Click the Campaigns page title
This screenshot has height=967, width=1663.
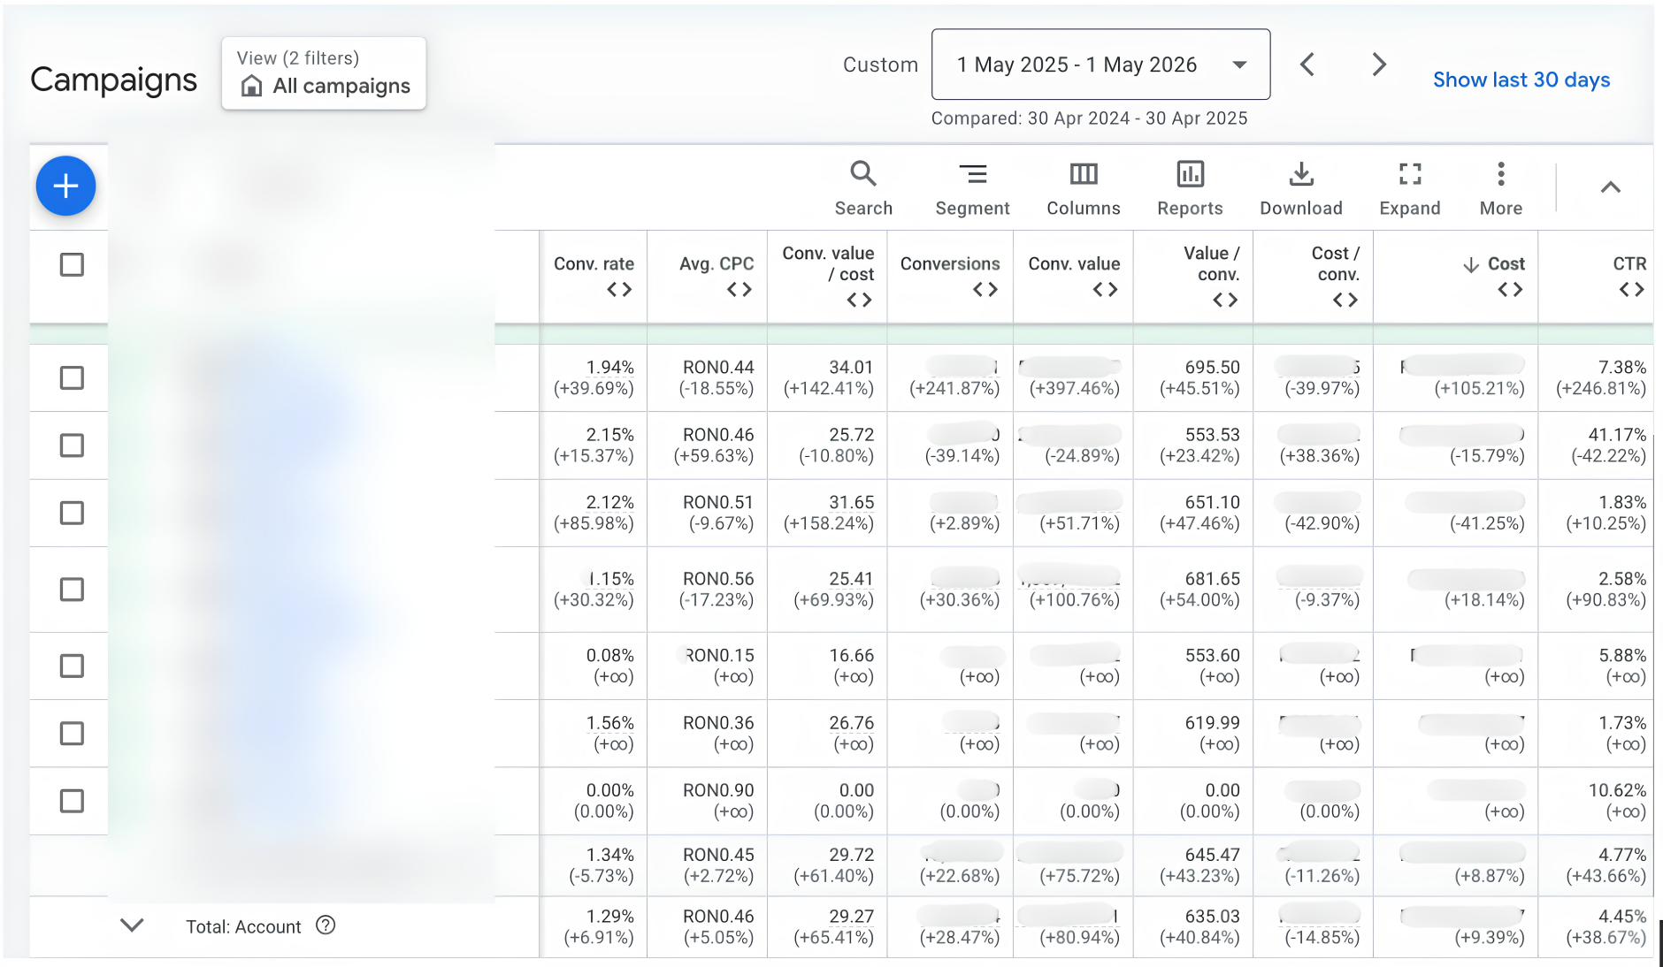coord(114,80)
